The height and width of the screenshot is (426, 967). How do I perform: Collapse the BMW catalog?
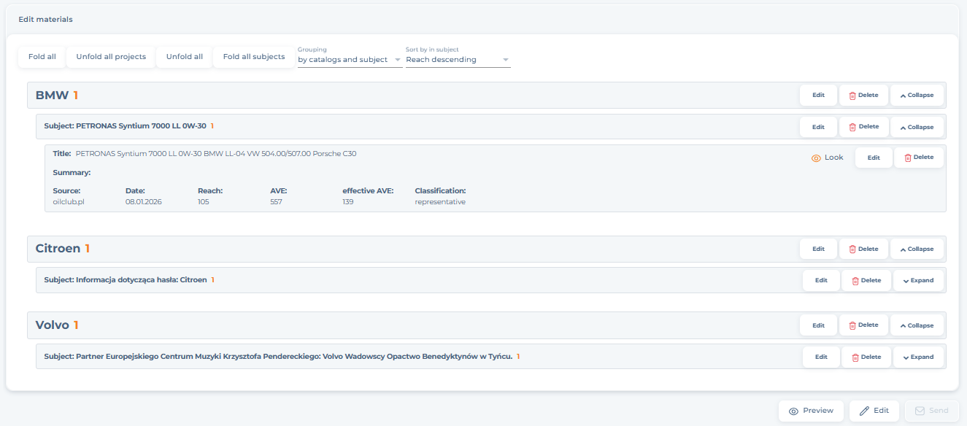[x=917, y=95]
